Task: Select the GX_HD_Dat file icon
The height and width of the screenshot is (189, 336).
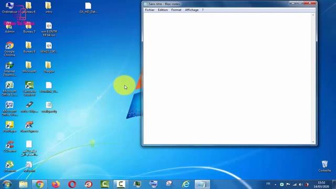Action: coord(88,7)
